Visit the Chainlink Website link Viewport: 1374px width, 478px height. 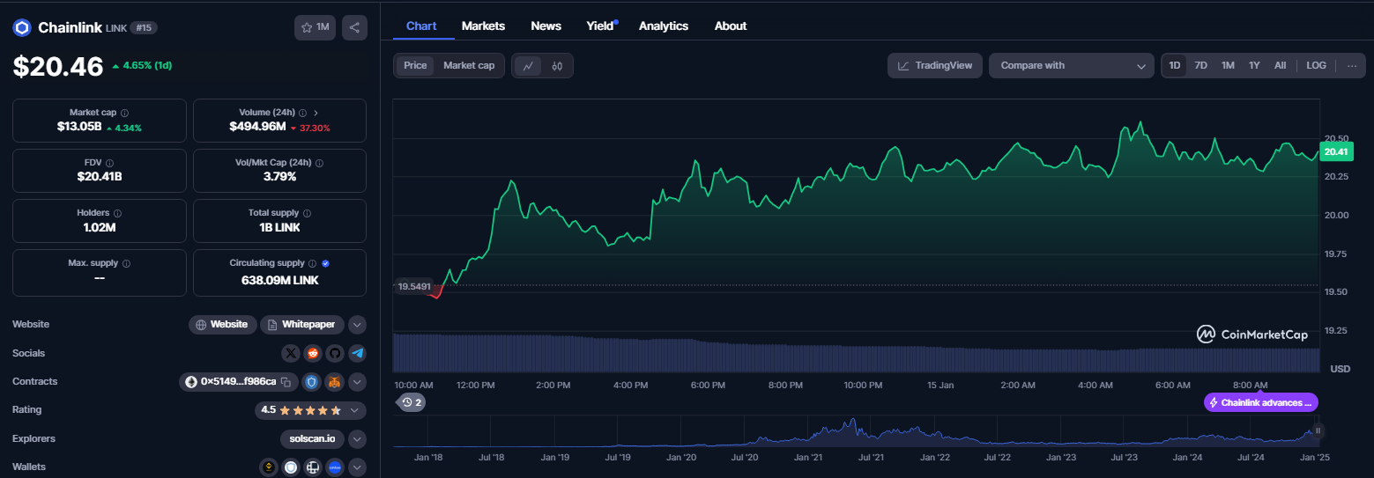click(223, 325)
